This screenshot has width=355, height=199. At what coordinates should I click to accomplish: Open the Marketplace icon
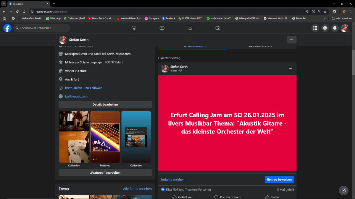click(190, 28)
